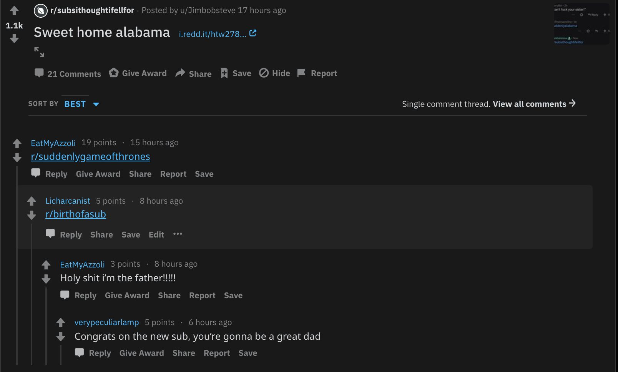Upvote EatMyAzzoli's suddenlygameofthrones comment
Viewport: 618px width, 372px height.
[17, 143]
